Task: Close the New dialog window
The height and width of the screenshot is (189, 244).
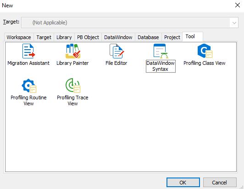Action: coord(238,5)
